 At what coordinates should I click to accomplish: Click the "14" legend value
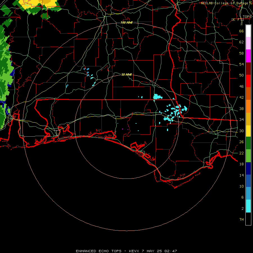point(241,175)
